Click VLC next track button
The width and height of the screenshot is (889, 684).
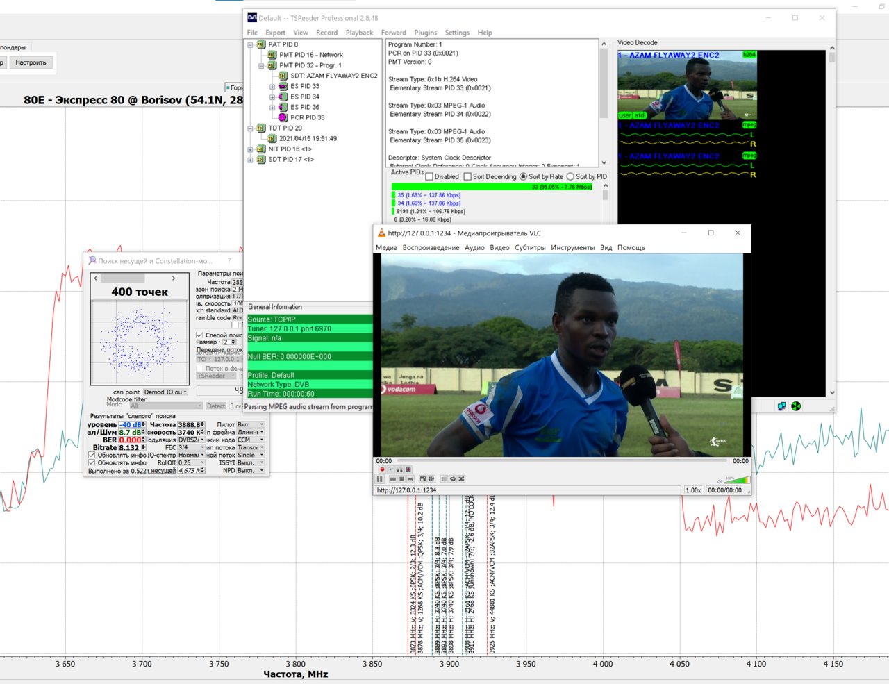tap(410, 479)
